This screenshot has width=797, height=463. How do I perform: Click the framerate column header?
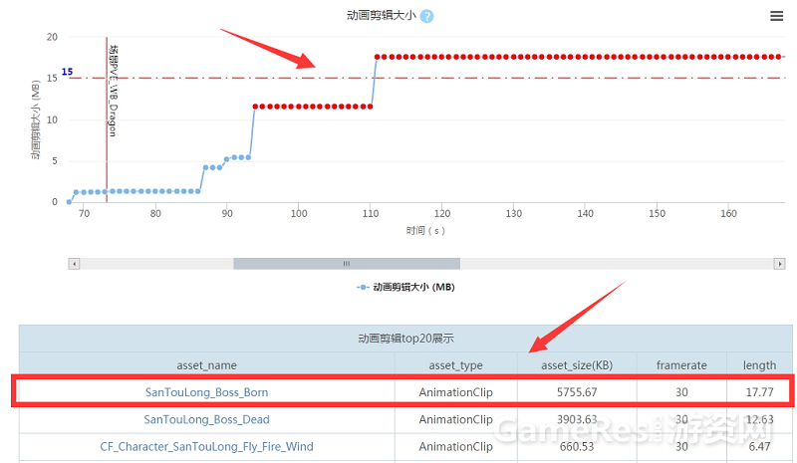(681, 365)
